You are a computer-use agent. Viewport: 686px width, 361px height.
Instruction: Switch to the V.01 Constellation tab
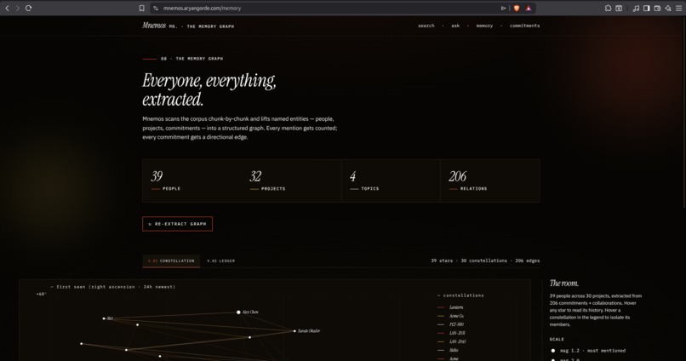tap(171, 261)
